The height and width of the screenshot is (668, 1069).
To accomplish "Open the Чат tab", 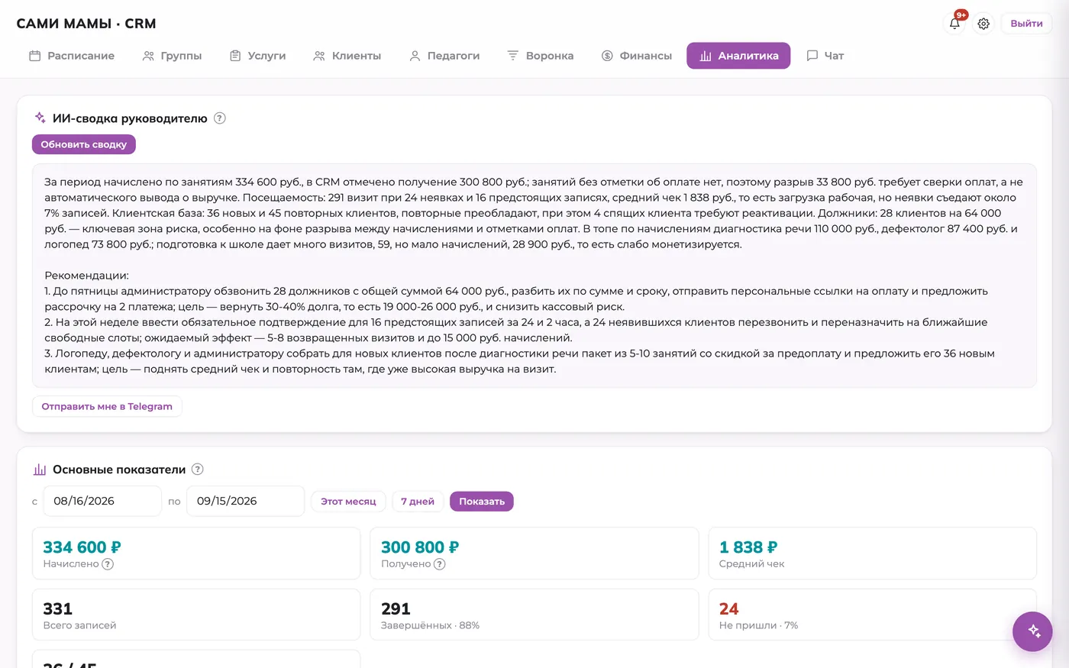I will tap(825, 56).
